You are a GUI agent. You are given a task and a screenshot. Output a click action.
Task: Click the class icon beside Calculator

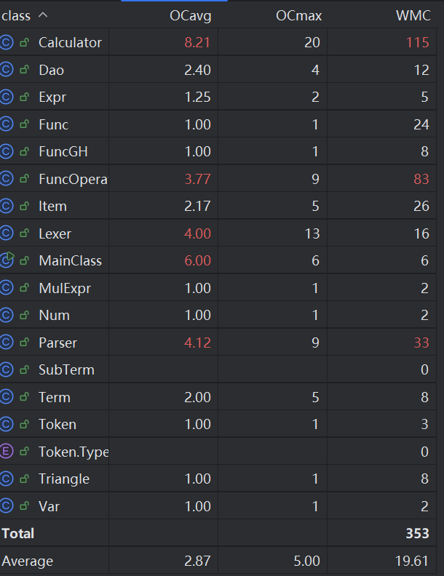click(7, 42)
